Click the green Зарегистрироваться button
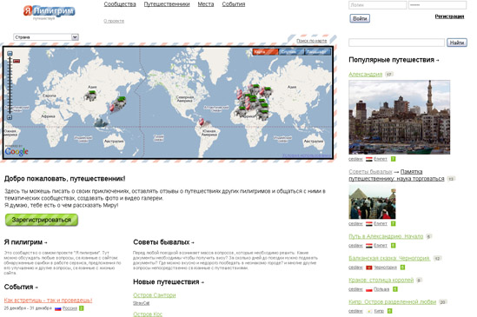The height and width of the screenshot is (317, 477). 42,220
